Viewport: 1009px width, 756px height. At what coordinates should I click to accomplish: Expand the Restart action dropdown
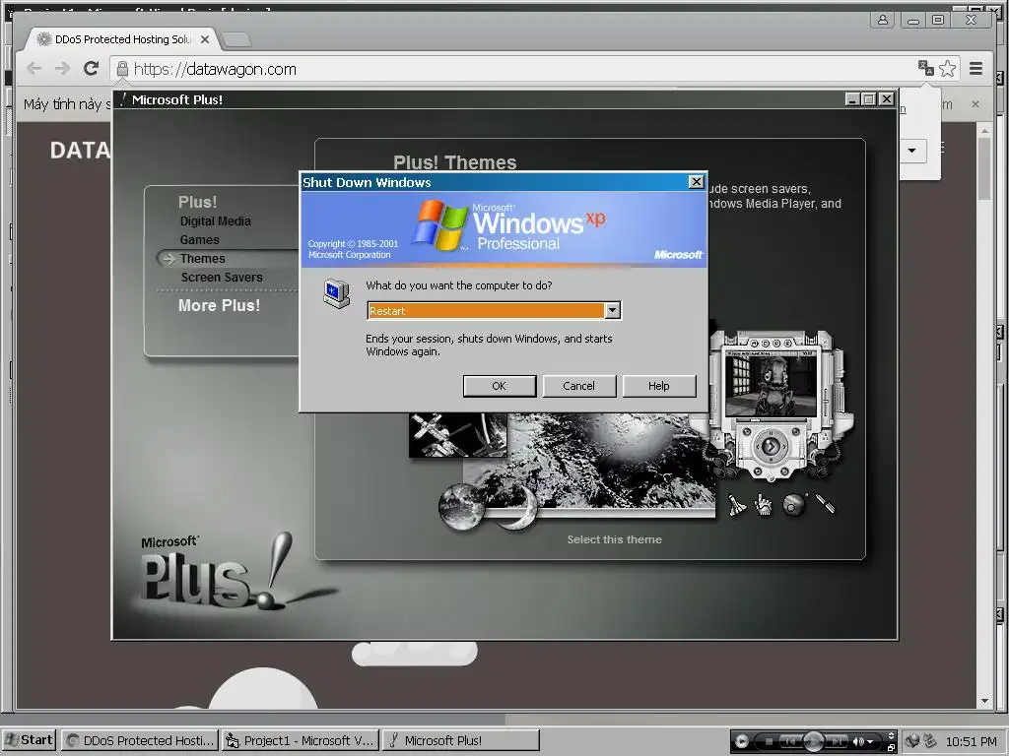[613, 310]
